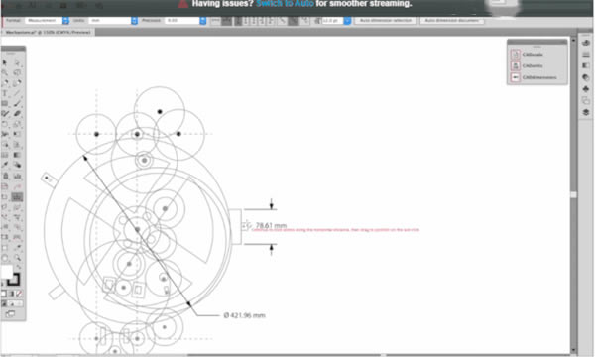Switch to the Mechanism.ai document tab
Viewport: 595px width, 357px height.
[48, 33]
